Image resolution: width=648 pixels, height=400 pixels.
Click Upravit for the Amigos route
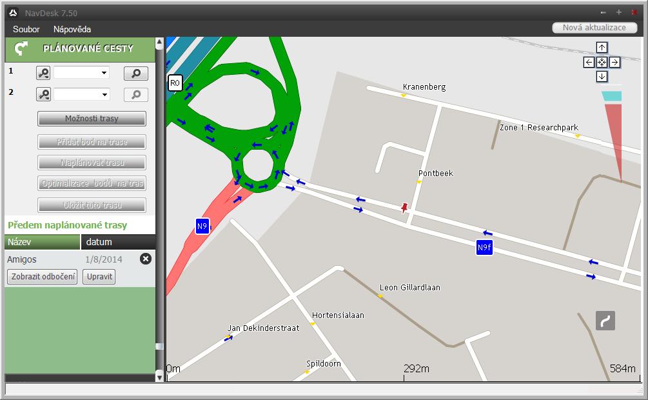click(99, 277)
